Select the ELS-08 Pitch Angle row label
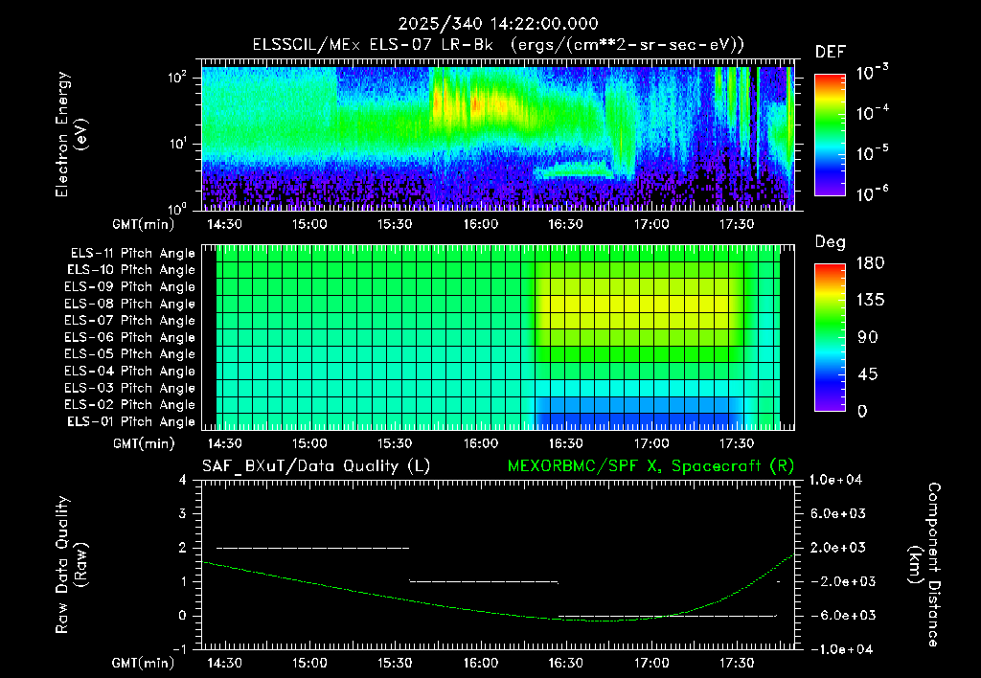This screenshot has width=981, height=678. click(130, 304)
